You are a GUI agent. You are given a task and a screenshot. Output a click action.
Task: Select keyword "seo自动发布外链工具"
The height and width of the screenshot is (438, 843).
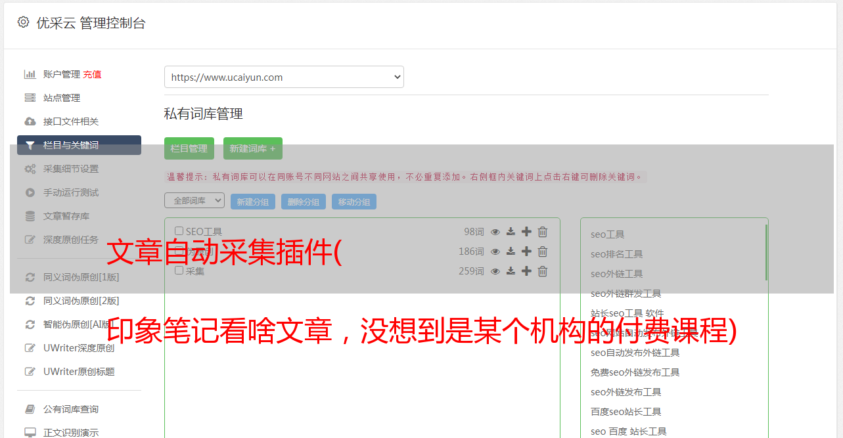click(635, 353)
